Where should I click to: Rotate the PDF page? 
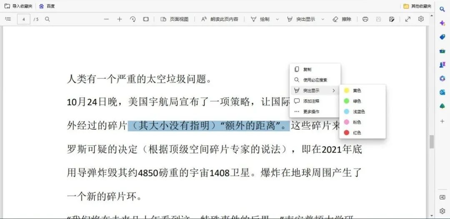point(132,19)
